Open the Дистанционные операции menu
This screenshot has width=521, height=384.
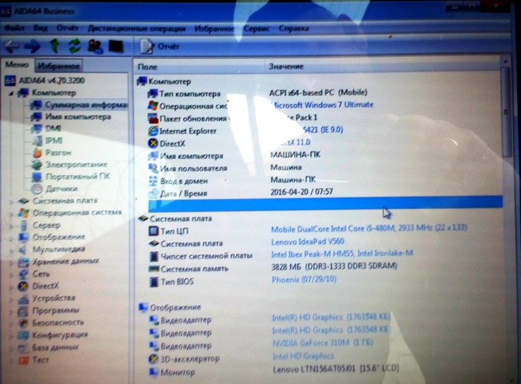pos(137,29)
